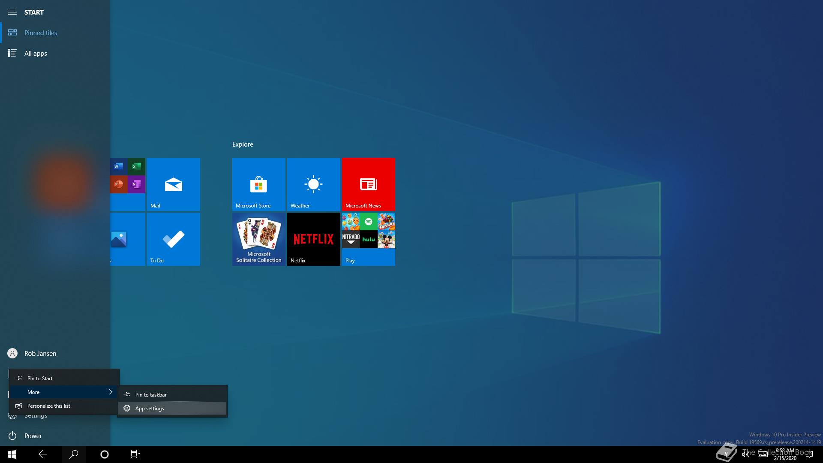
Task: Open the Microsoft Store tile
Action: coord(259,184)
